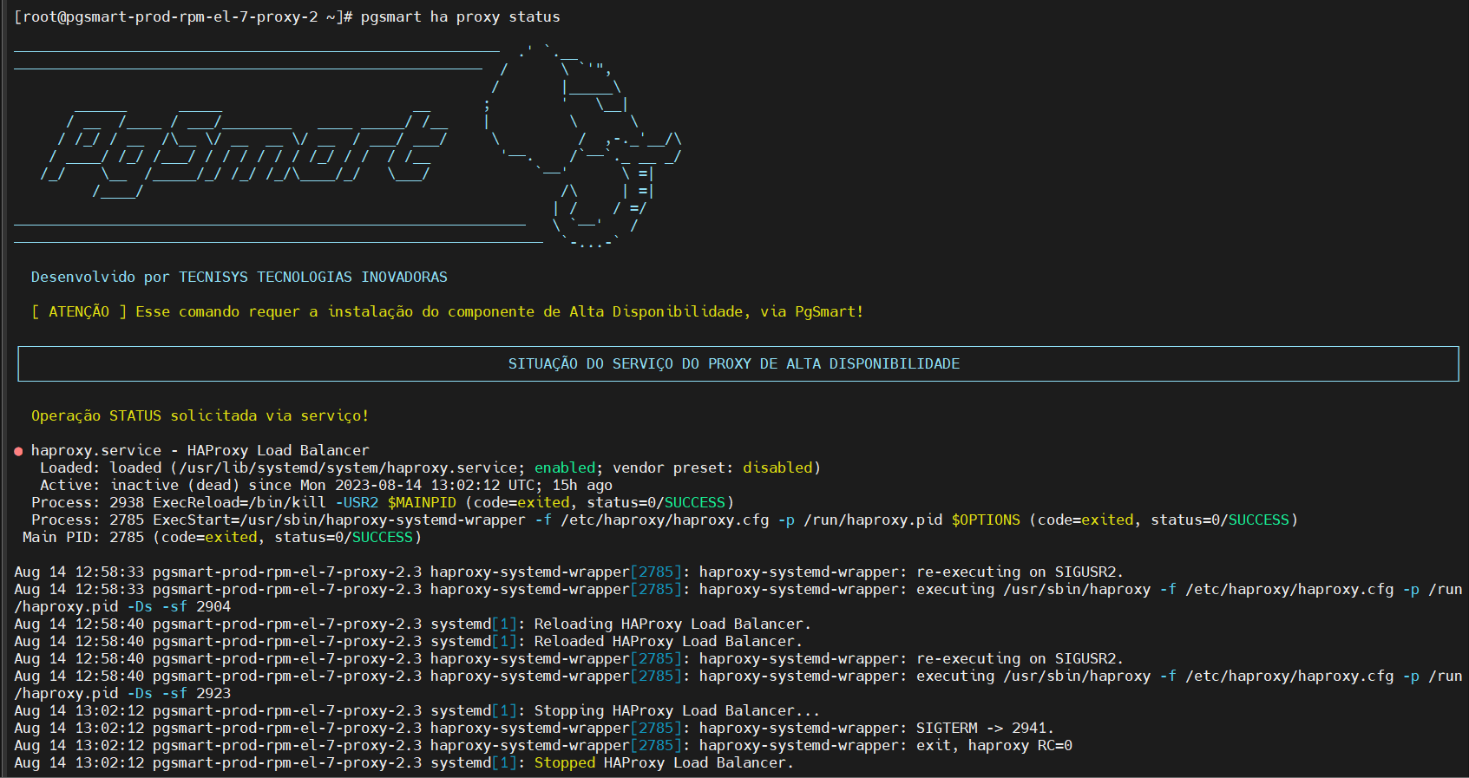
Task: Click the '/haproxy.pid -Ds -sf 2904' line
Action: tap(122, 606)
